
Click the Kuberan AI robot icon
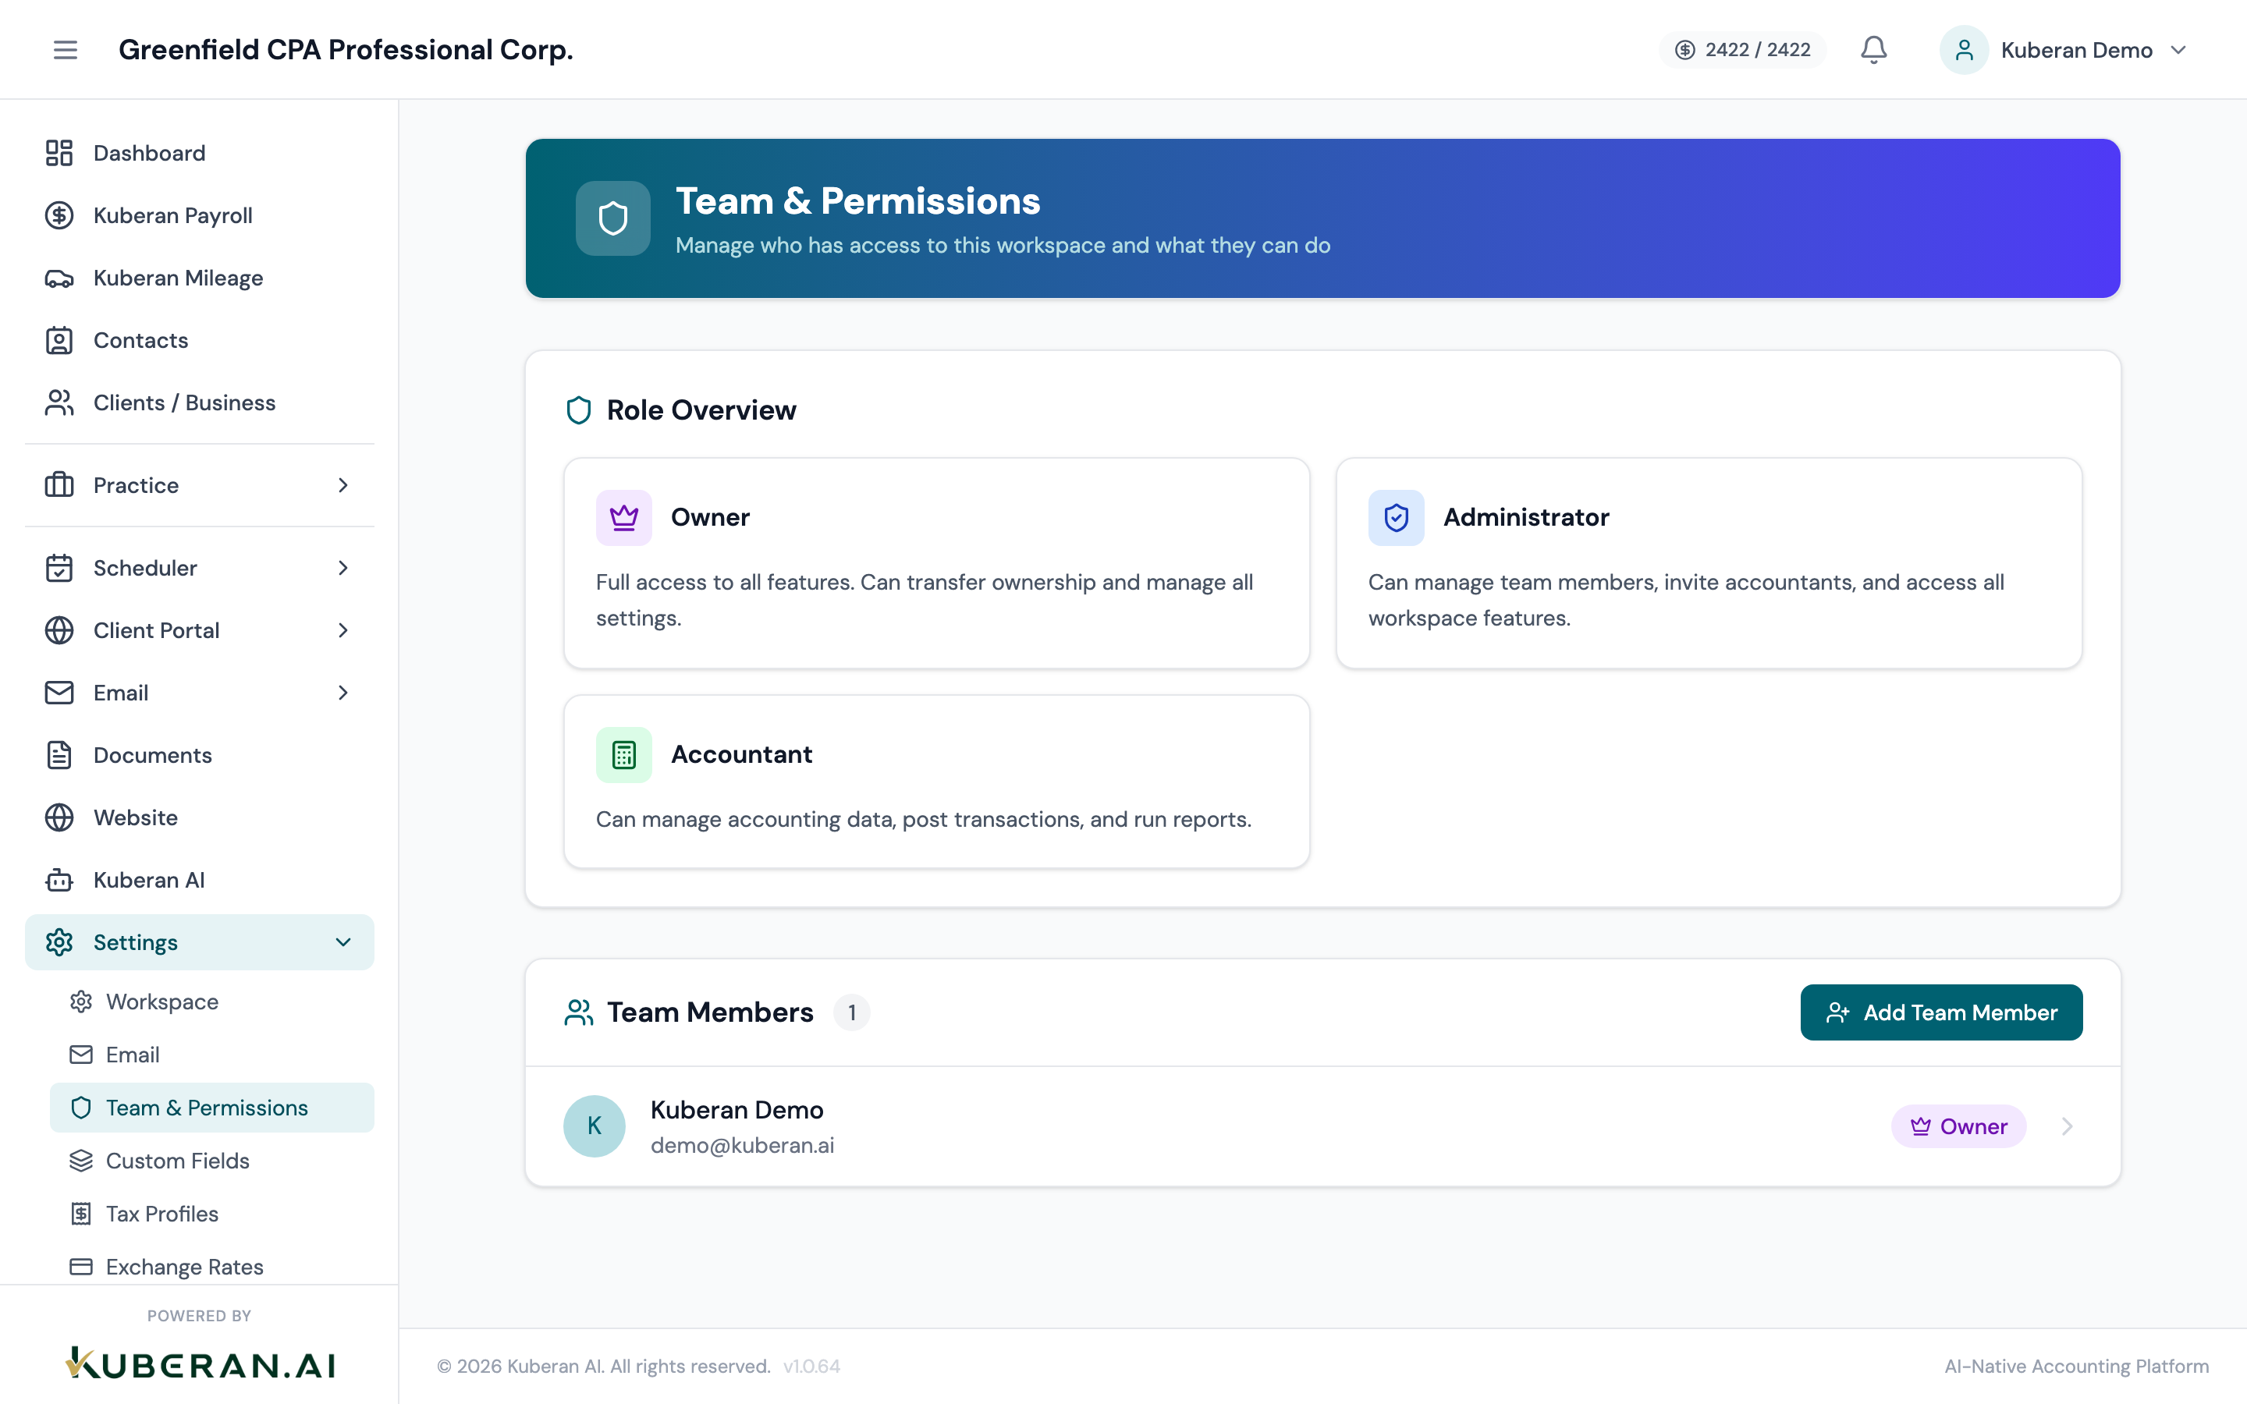[x=59, y=879]
